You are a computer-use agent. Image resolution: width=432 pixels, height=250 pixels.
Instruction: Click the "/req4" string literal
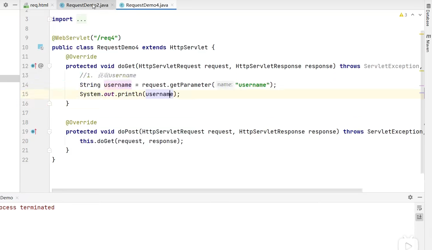click(106, 38)
